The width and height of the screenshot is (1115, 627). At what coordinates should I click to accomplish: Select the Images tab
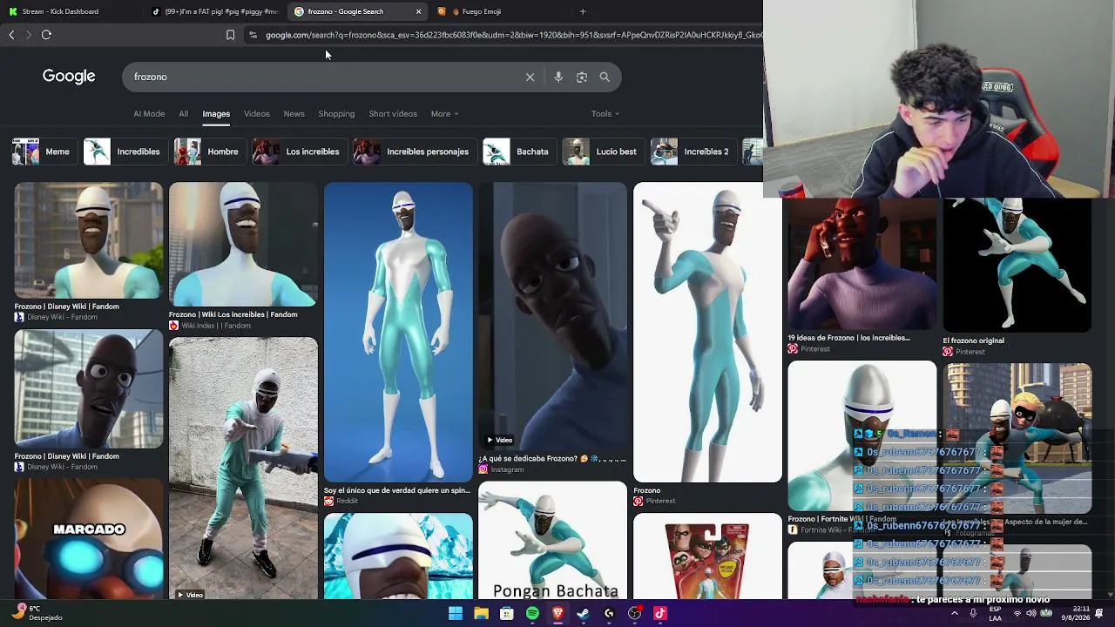click(216, 114)
